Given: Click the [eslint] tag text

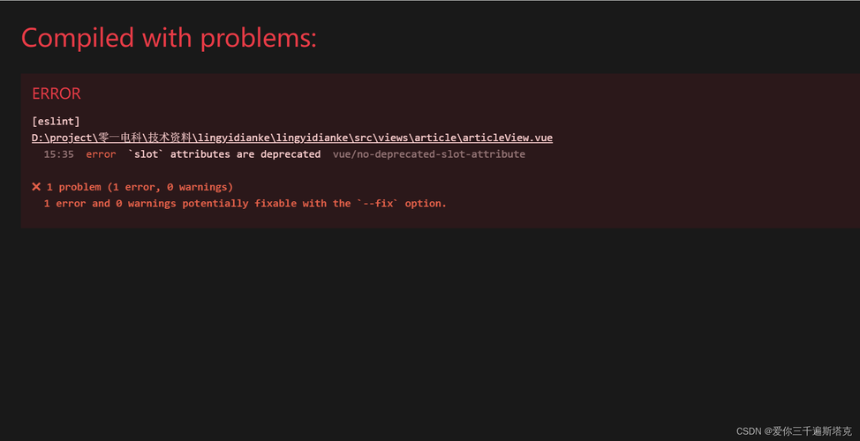Looking at the screenshot, I should [x=56, y=121].
